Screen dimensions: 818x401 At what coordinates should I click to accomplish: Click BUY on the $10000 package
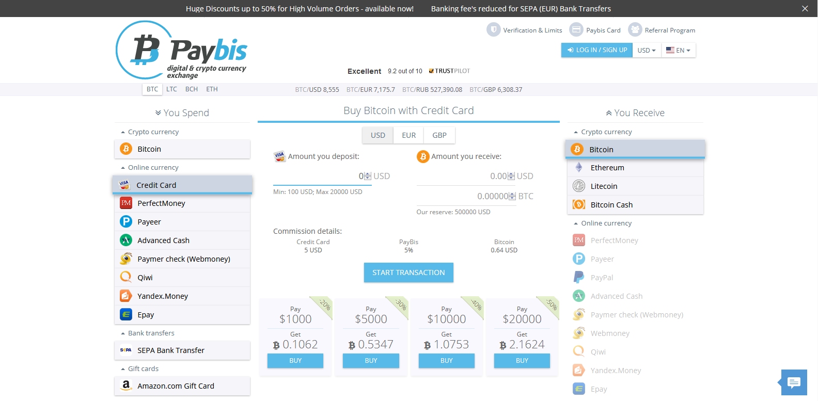[x=447, y=361]
